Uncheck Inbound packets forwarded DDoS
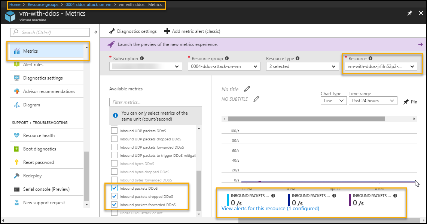The image size is (427, 224). click(x=115, y=205)
